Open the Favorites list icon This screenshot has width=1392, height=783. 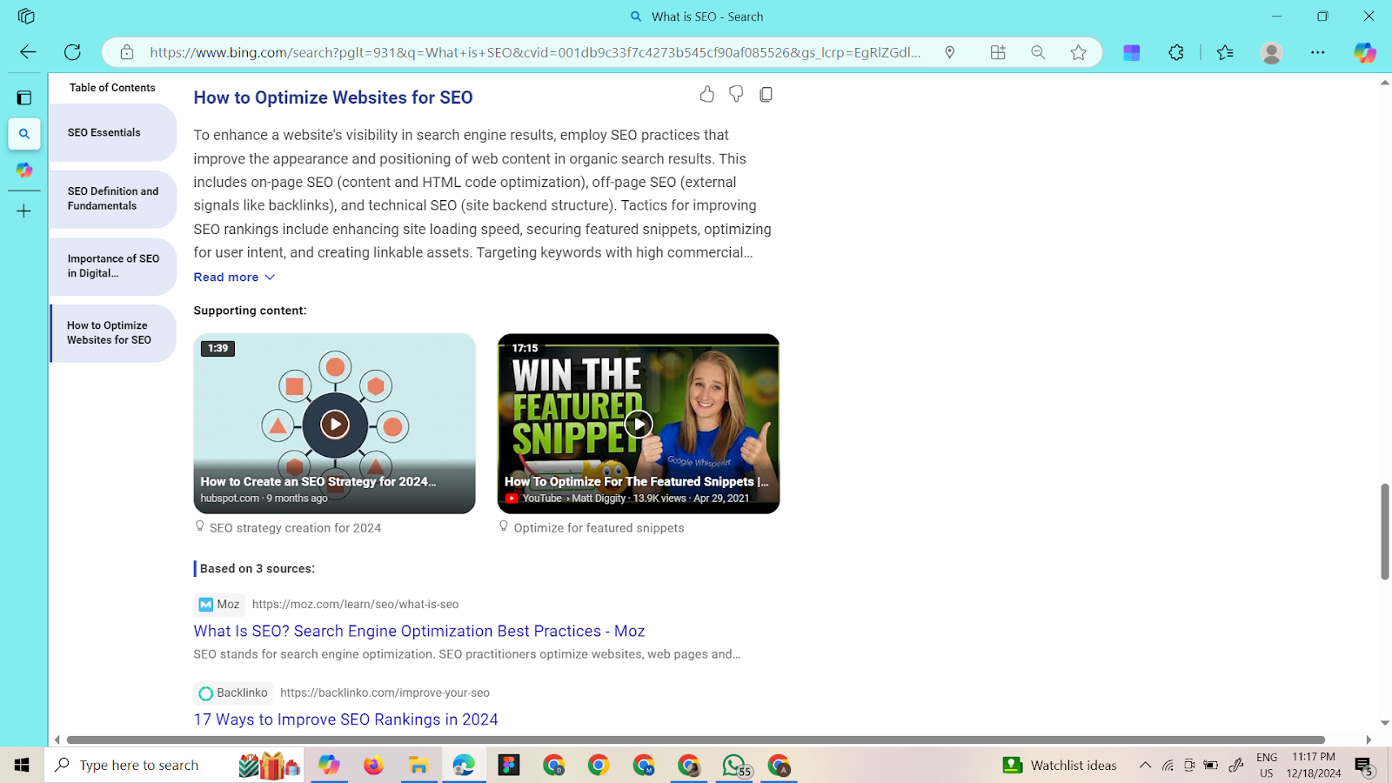click(1225, 52)
